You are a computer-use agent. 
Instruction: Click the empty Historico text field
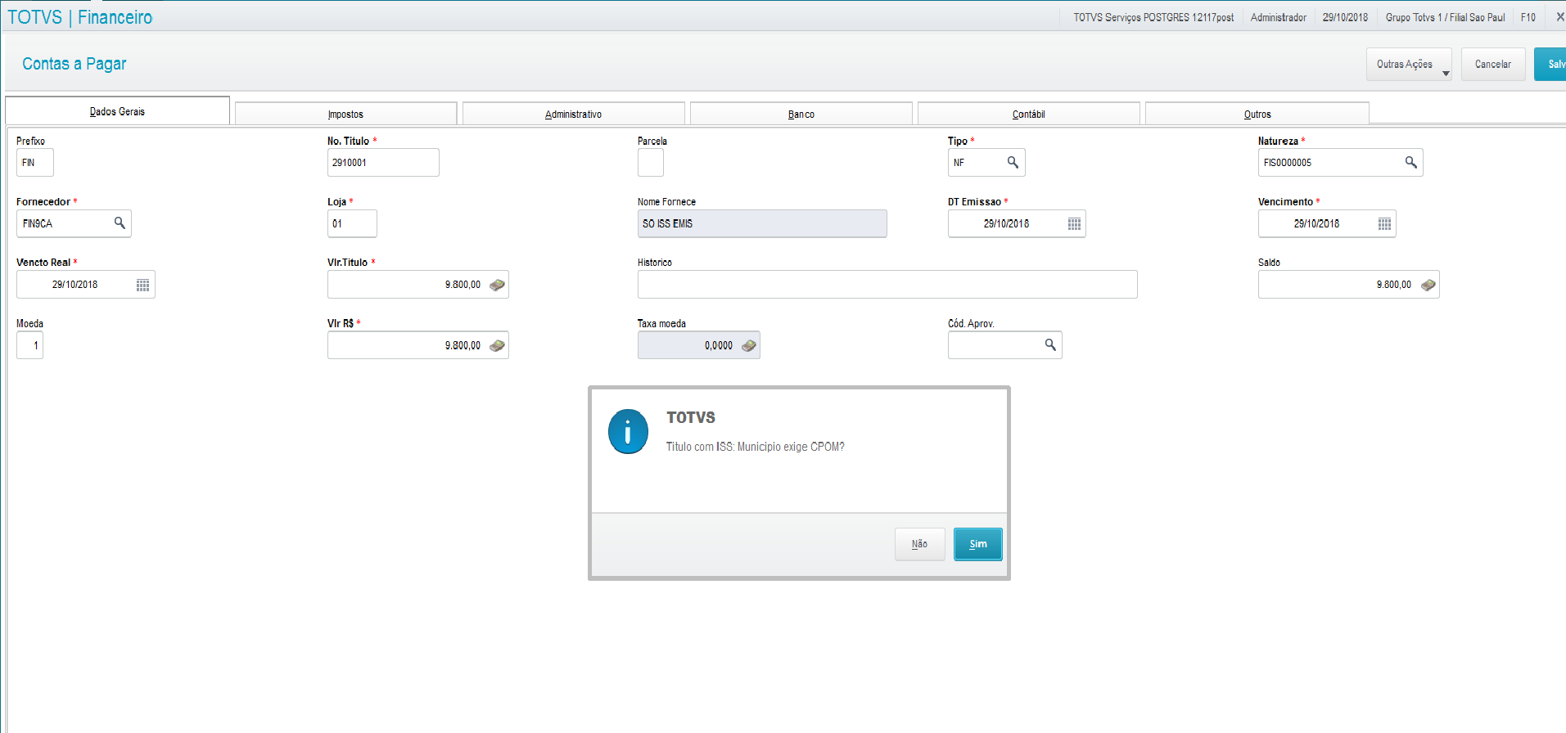coord(887,285)
